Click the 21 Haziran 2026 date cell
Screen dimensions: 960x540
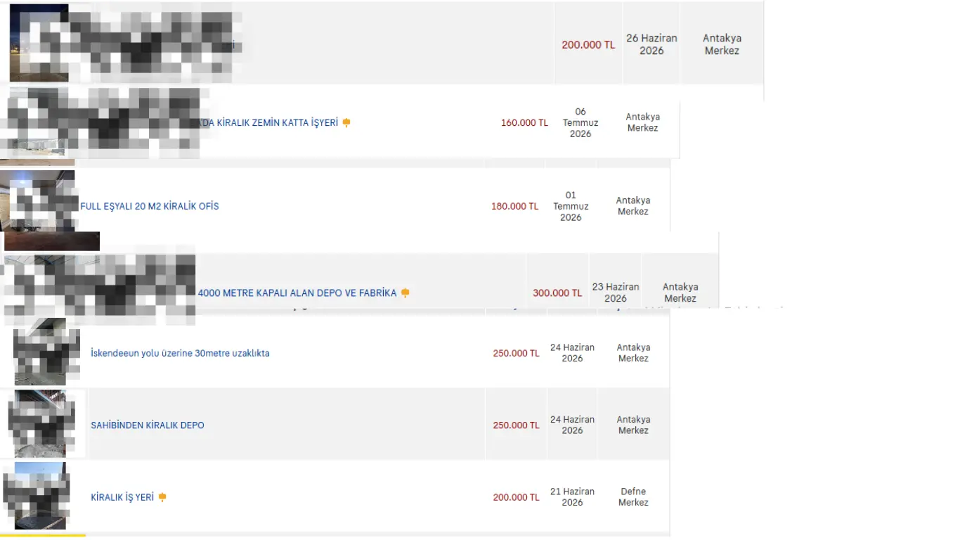[x=572, y=496]
